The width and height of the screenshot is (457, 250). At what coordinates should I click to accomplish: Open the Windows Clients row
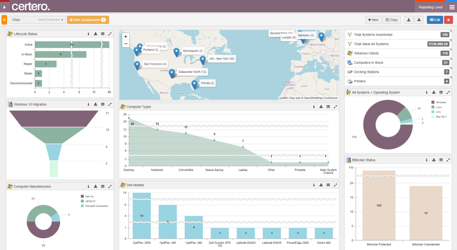tap(398, 53)
